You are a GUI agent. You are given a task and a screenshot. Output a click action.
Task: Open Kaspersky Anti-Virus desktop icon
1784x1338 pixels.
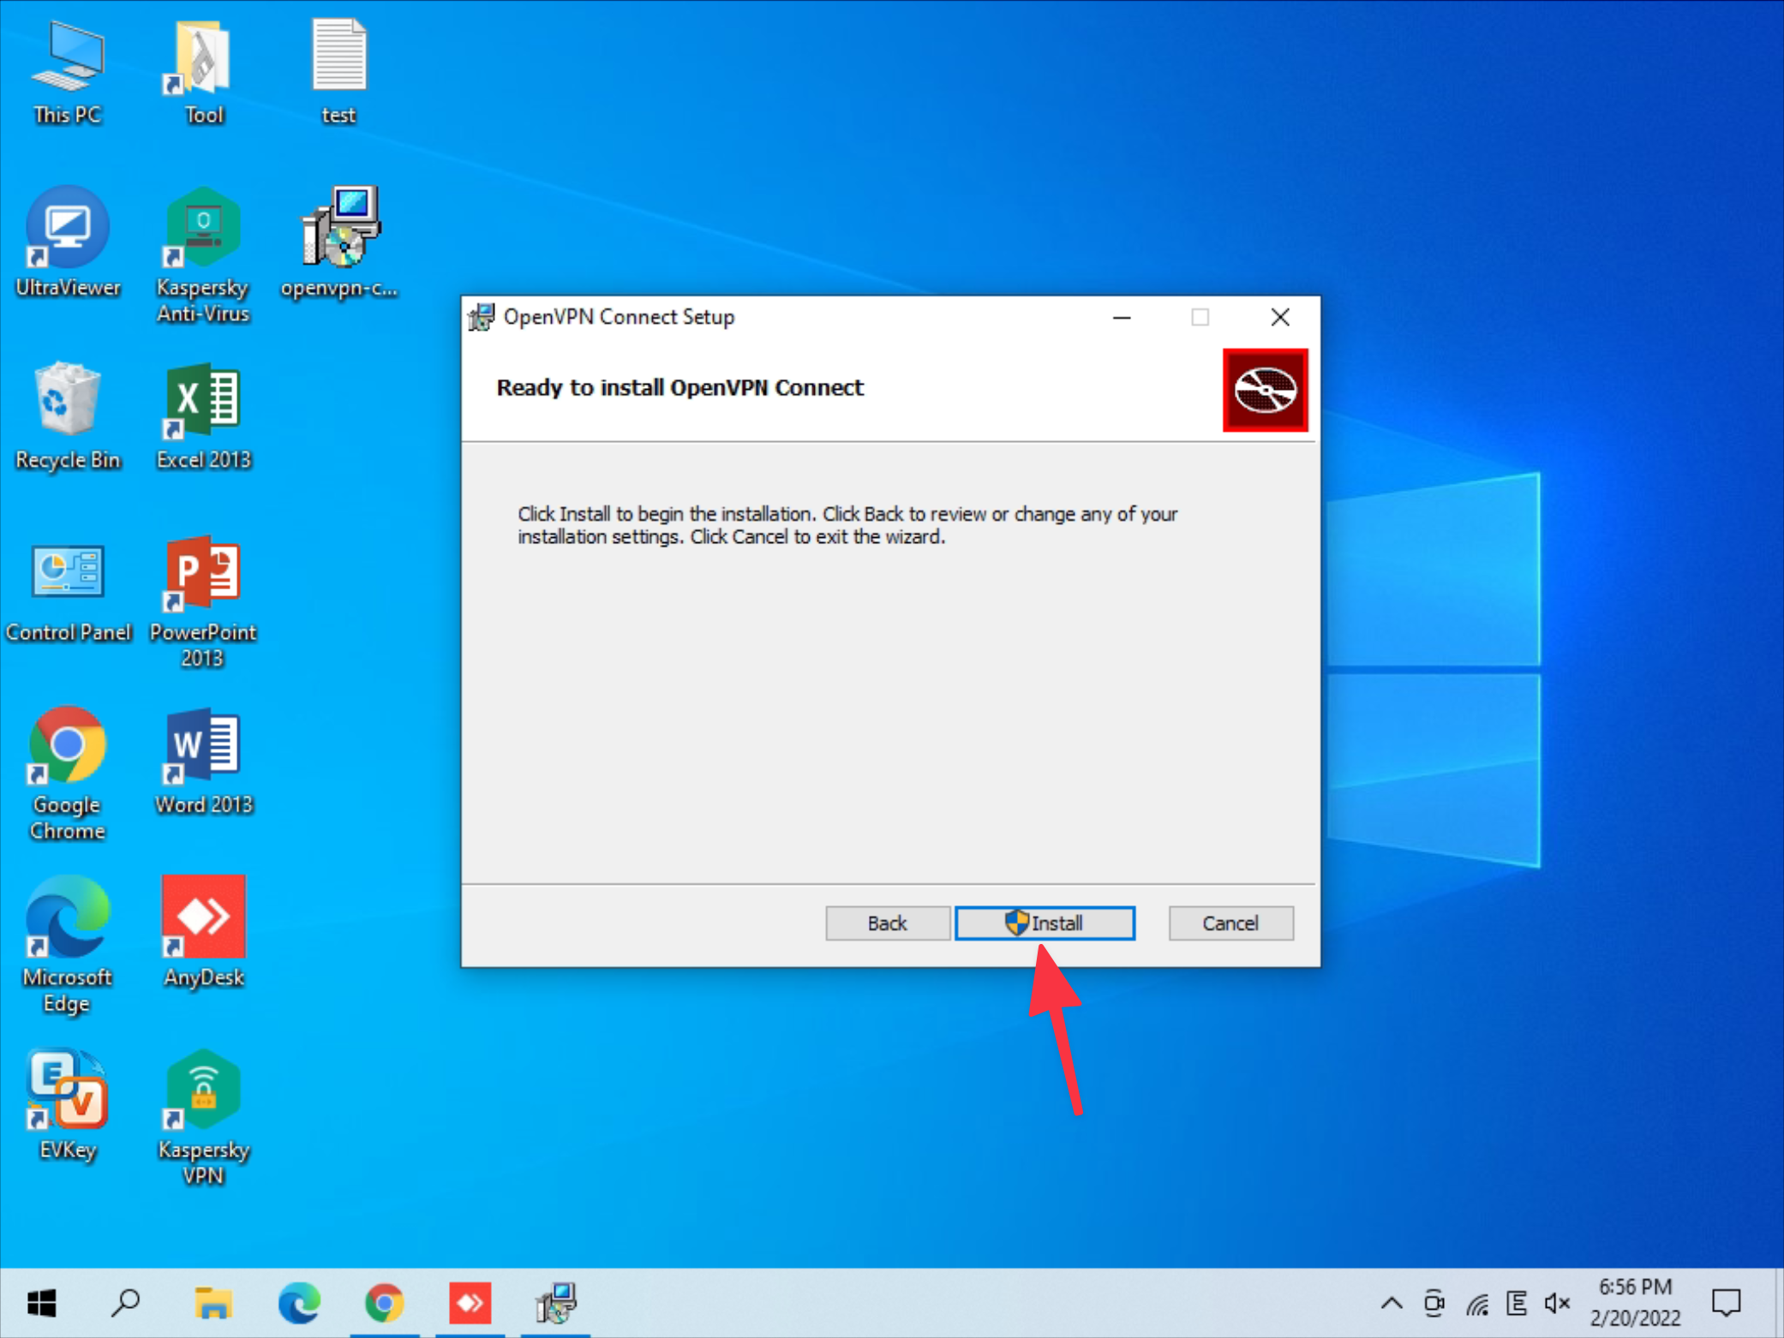pos(203,230)
